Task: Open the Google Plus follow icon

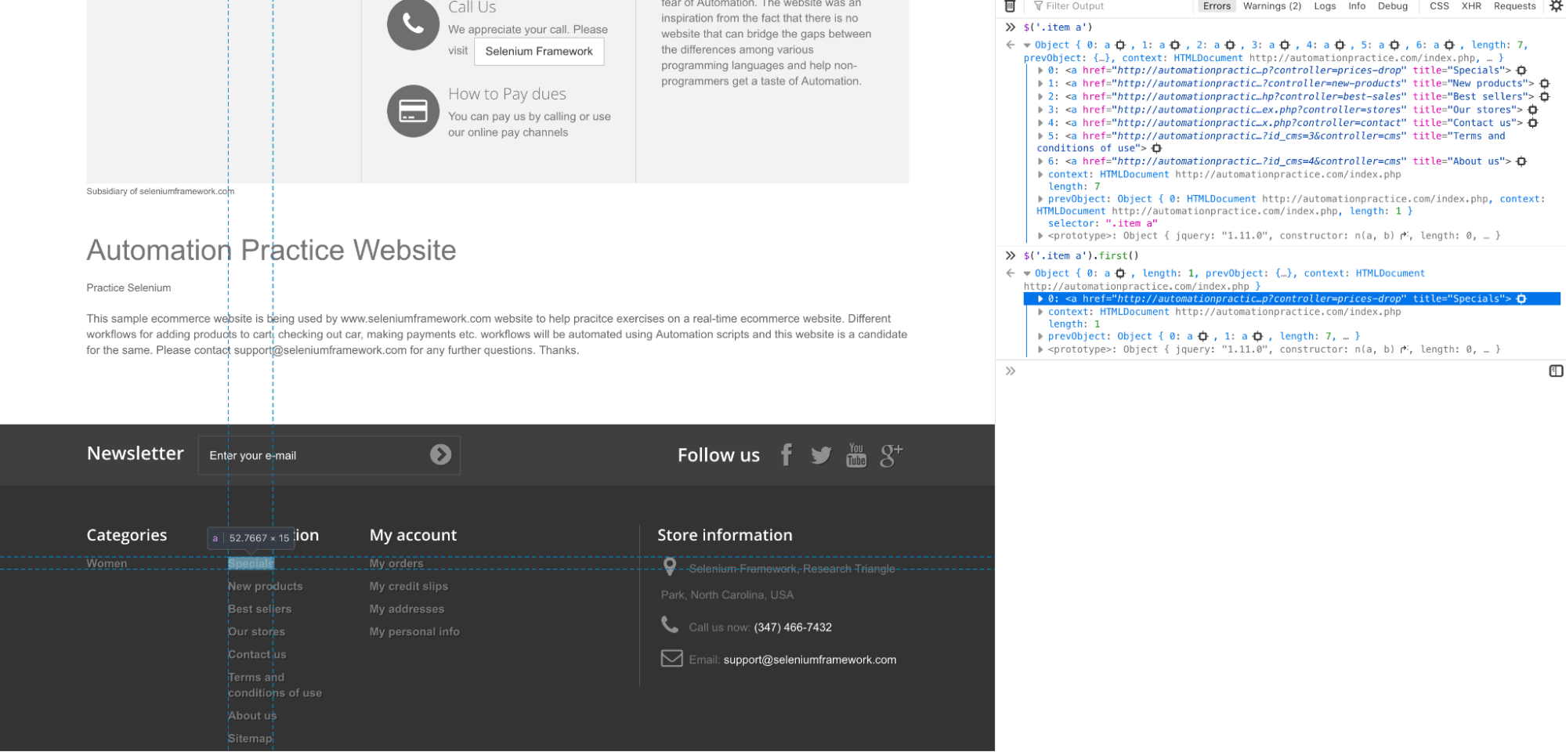Action: point(891,454)
